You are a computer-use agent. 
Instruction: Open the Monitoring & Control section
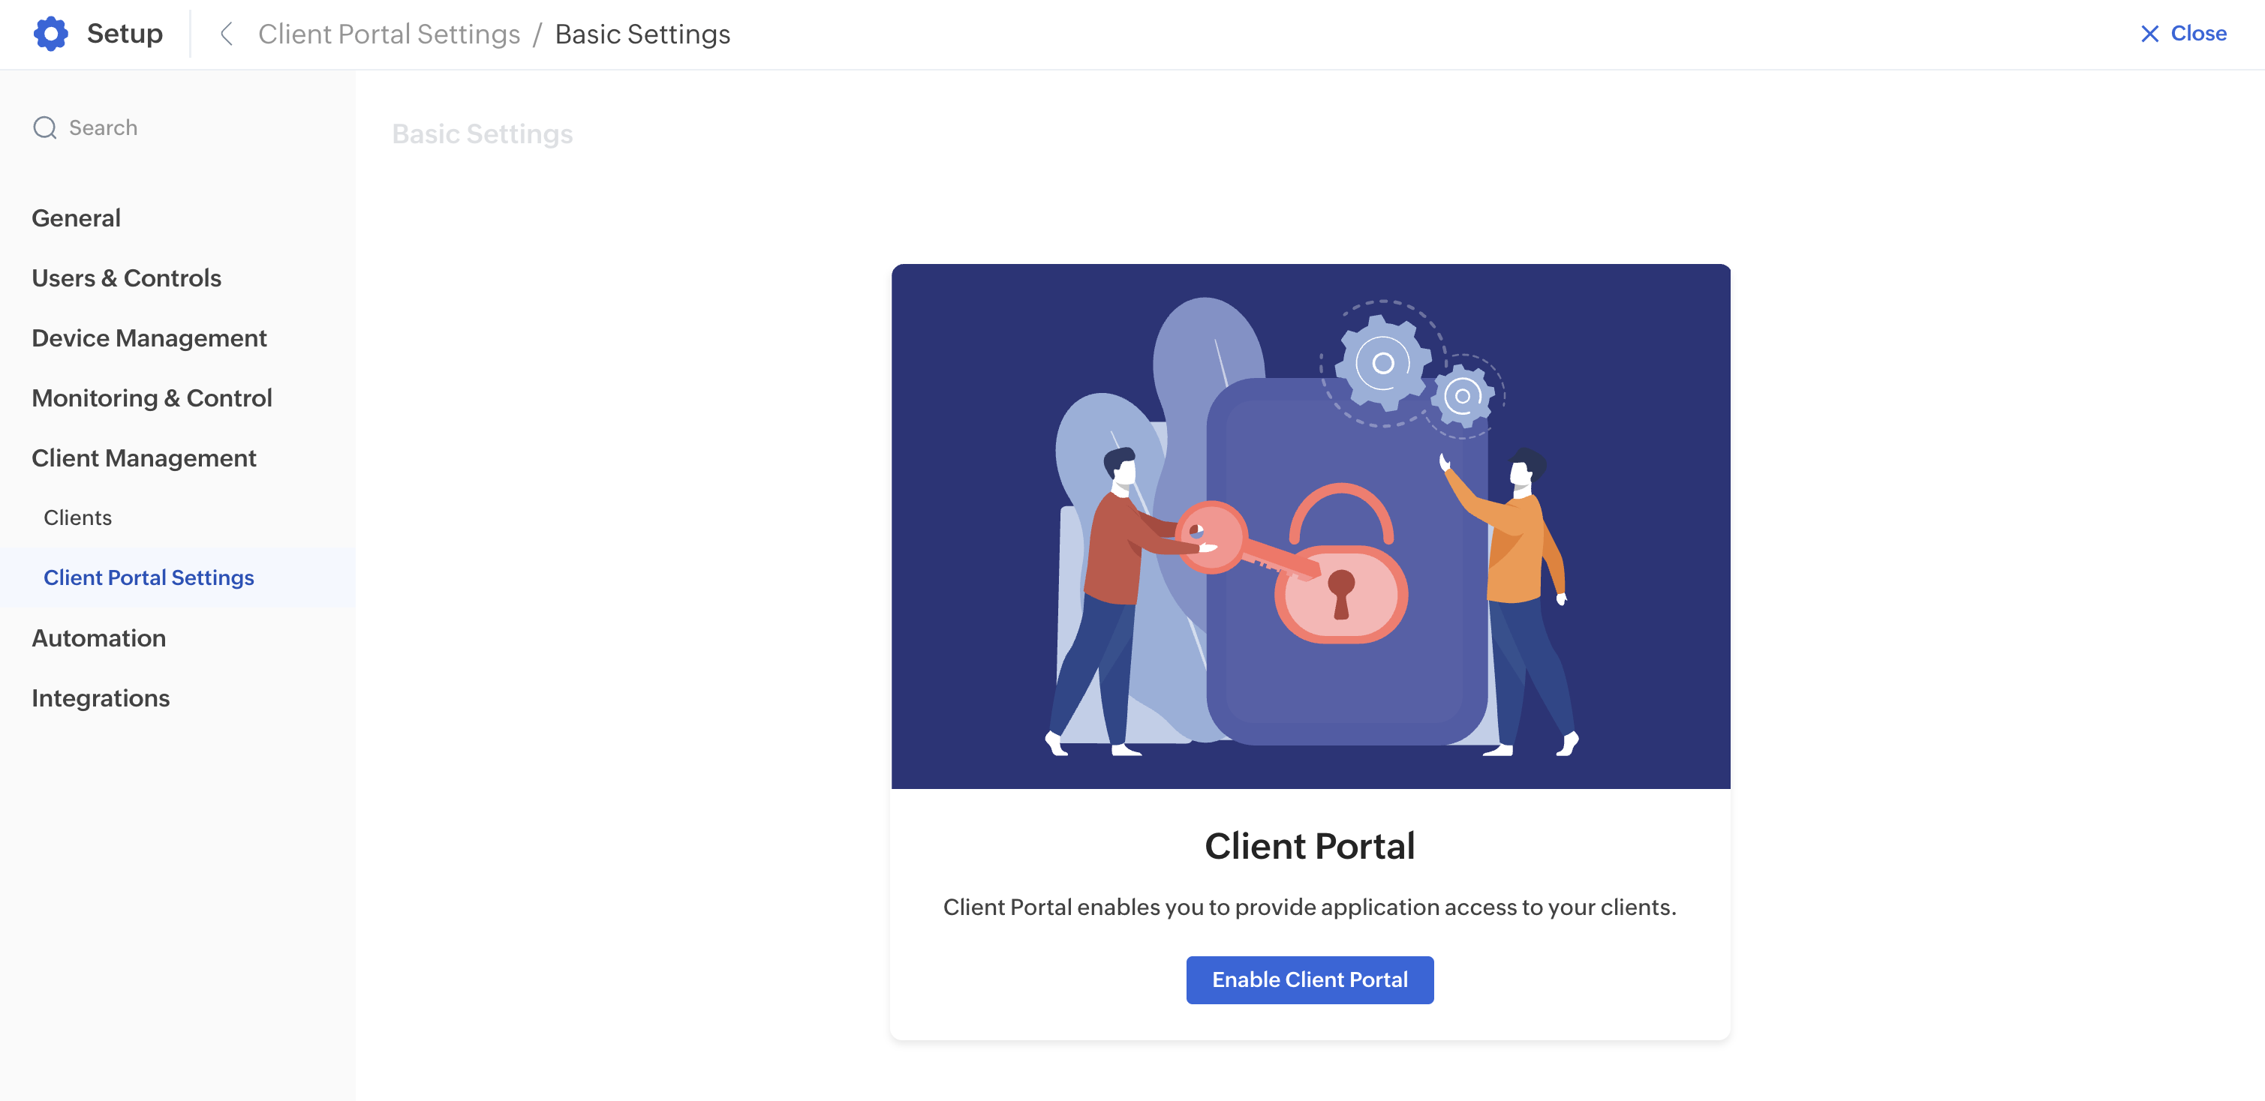152,398
